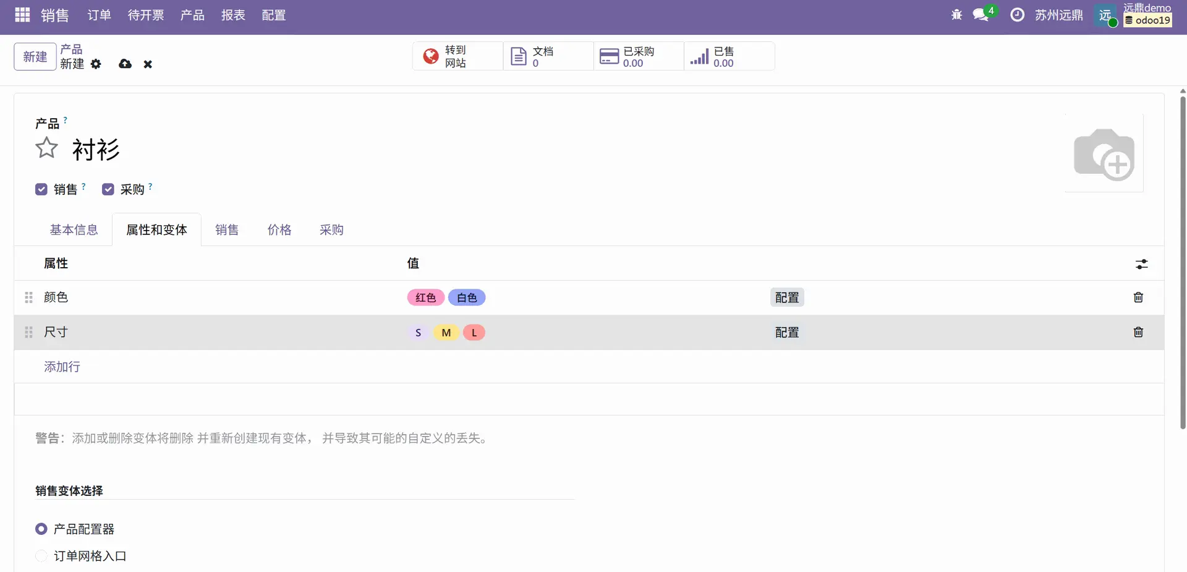Discard changes with the X icon
The width and height of the screenshot is (1187, 572).
coord(148,64)
